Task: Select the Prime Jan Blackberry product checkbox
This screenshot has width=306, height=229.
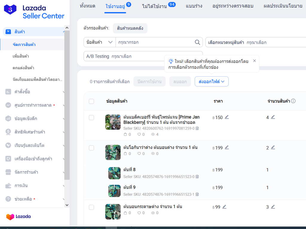Action: (x=91, y=117)
